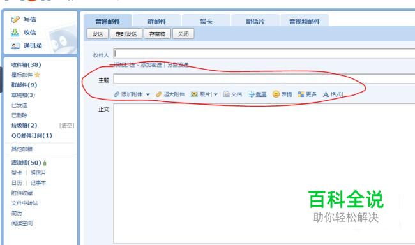Open the 收件箱(38) folder
The width and height of the screenshot is (415, 245).
click(x=26, y=65)
